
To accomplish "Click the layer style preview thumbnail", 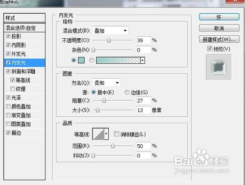I will [x=219, y=67].
